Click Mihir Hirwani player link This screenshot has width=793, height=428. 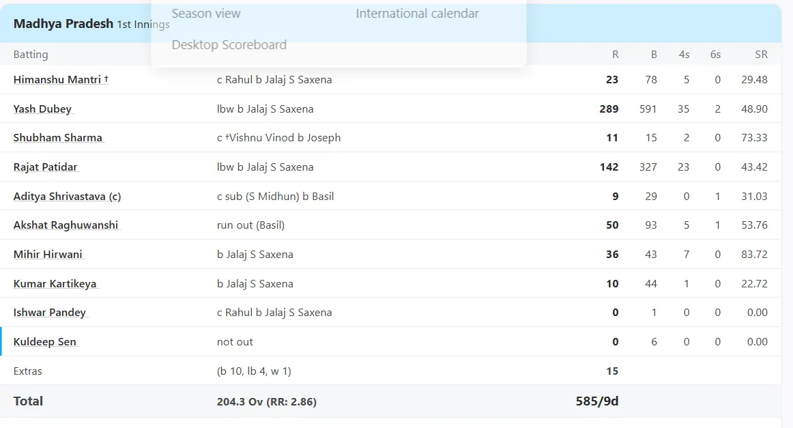[x=48, y=255]
